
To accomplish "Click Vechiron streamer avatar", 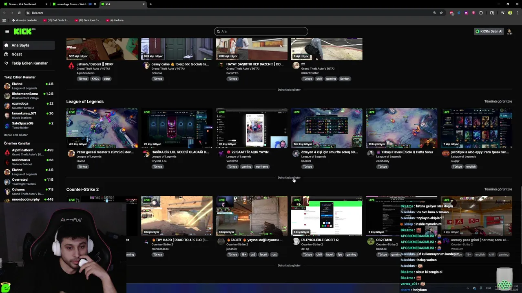I will pos(221,153).
